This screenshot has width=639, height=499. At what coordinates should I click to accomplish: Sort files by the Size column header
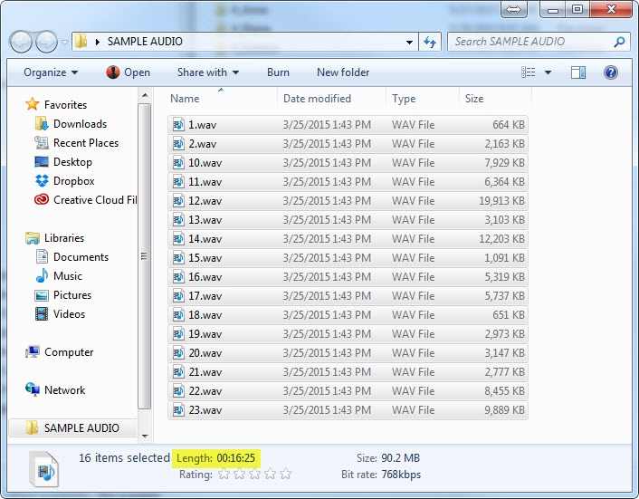pos(474,99)
